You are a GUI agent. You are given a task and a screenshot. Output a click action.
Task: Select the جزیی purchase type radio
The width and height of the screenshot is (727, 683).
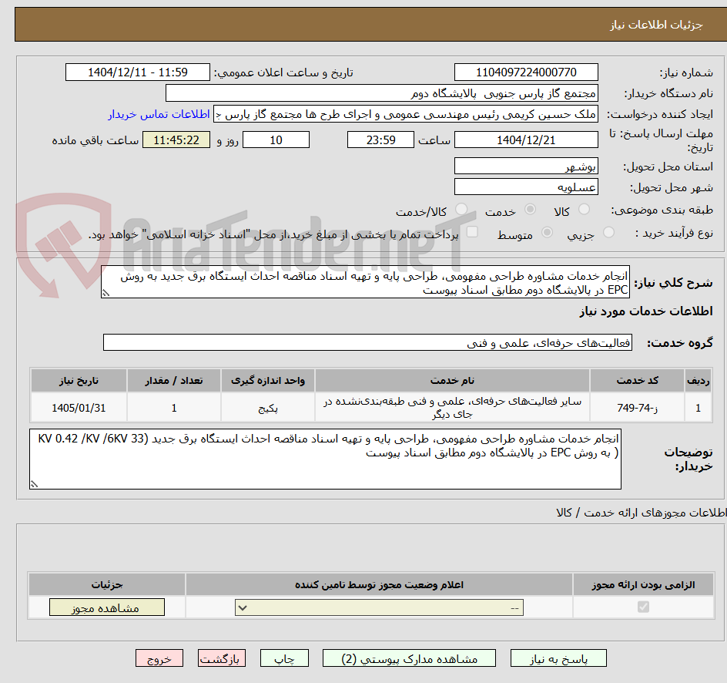(608, 233)
